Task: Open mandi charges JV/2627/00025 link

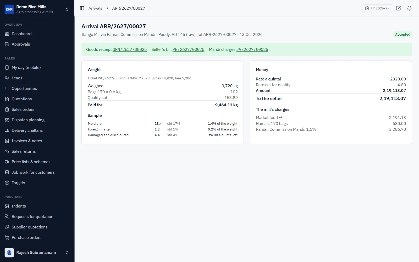Action: point(252,50)
